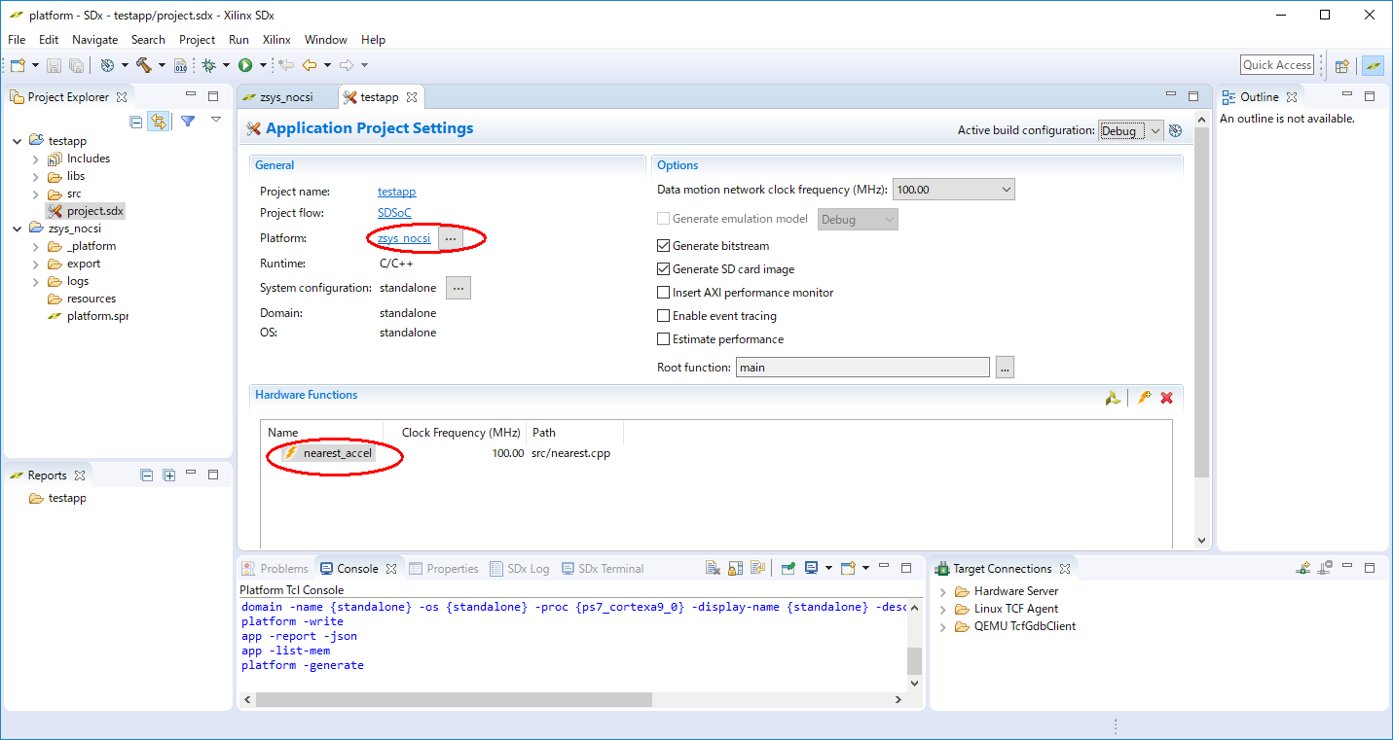Clear the console with Clear Console icon
1393x740 pixels.
(713, 569)
